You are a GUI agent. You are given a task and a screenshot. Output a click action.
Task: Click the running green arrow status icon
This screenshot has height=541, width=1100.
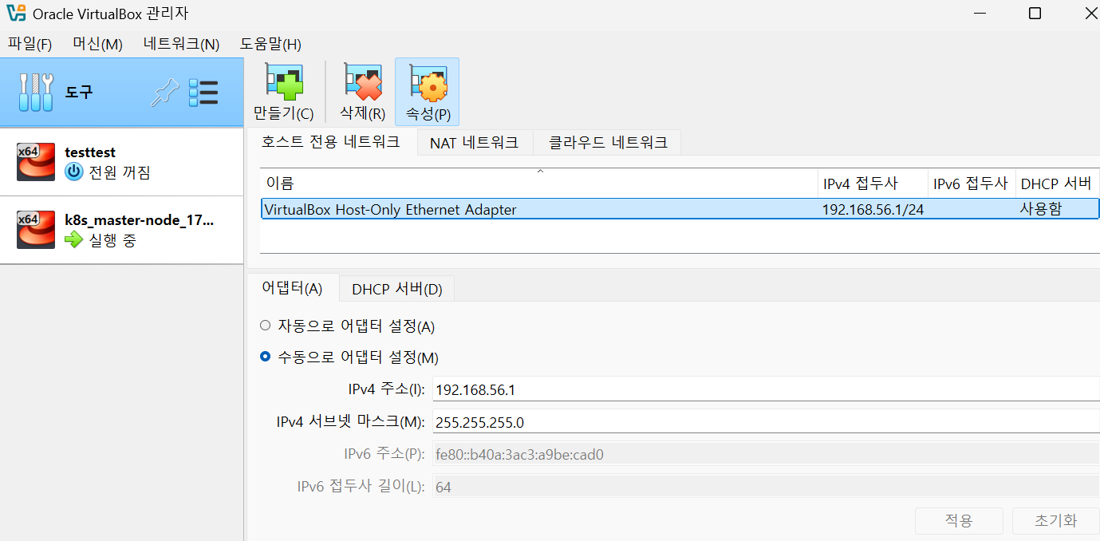[x=74, y=239]
